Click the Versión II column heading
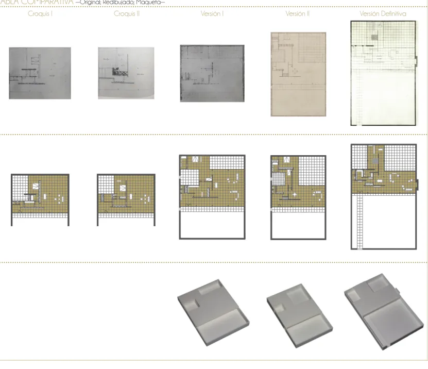The height and width of the screenshot is (369, 428). pyautogui.click(x=298, y=13)
